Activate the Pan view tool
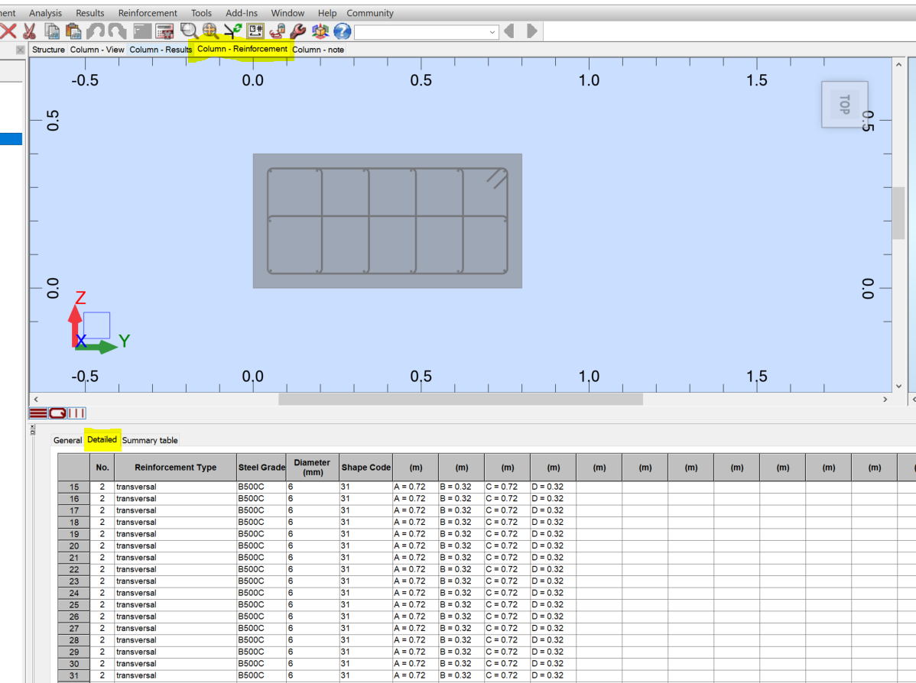916x683 pixels. (208, 31)
